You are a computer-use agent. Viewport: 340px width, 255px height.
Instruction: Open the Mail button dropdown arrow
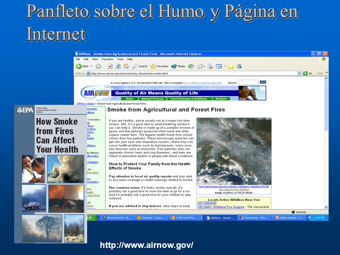click(204, 66)
